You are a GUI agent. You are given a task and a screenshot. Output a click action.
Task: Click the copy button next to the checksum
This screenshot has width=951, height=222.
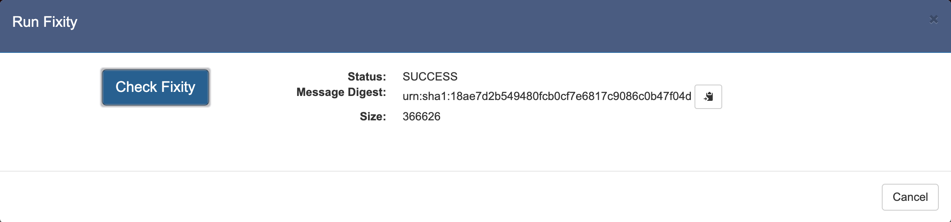click(x=708, y=97)
